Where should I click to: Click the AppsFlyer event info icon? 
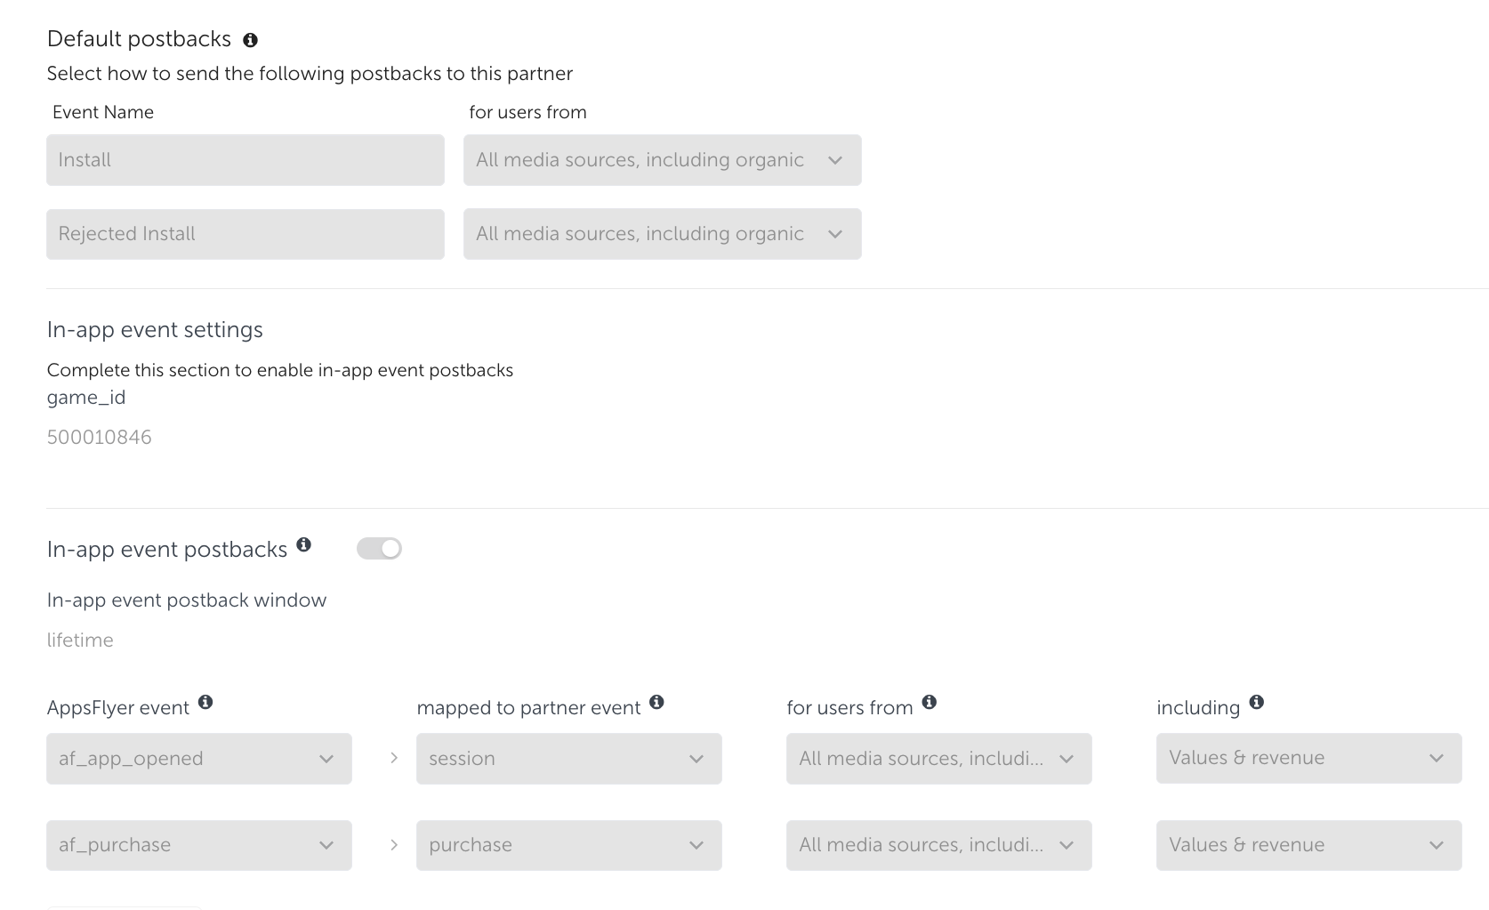tap(205, 702)
